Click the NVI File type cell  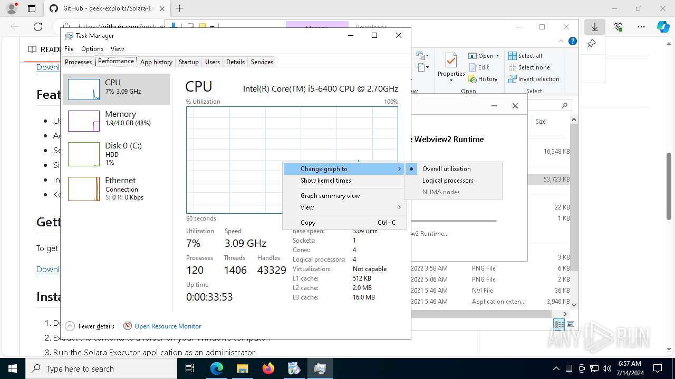pyautogui.click(x=483, y=291)
